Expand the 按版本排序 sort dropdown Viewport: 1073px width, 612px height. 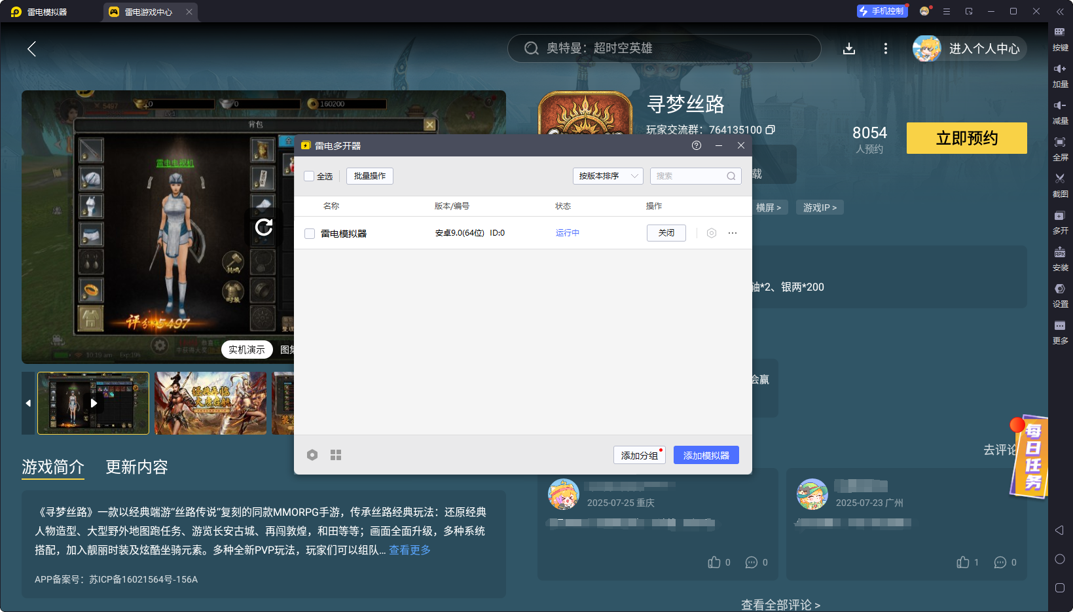[x=608, y=176]
